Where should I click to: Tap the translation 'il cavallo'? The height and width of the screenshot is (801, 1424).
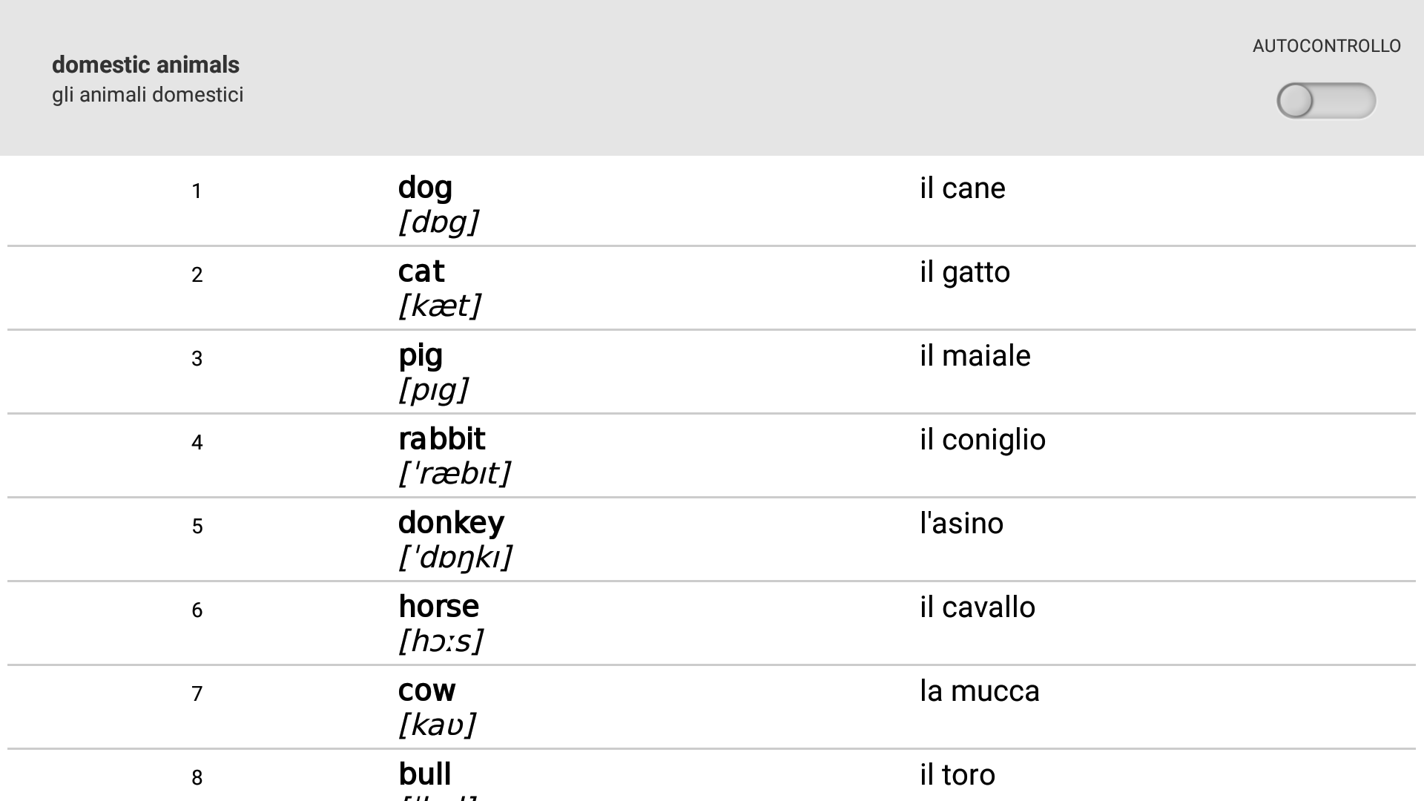(977, 607)
